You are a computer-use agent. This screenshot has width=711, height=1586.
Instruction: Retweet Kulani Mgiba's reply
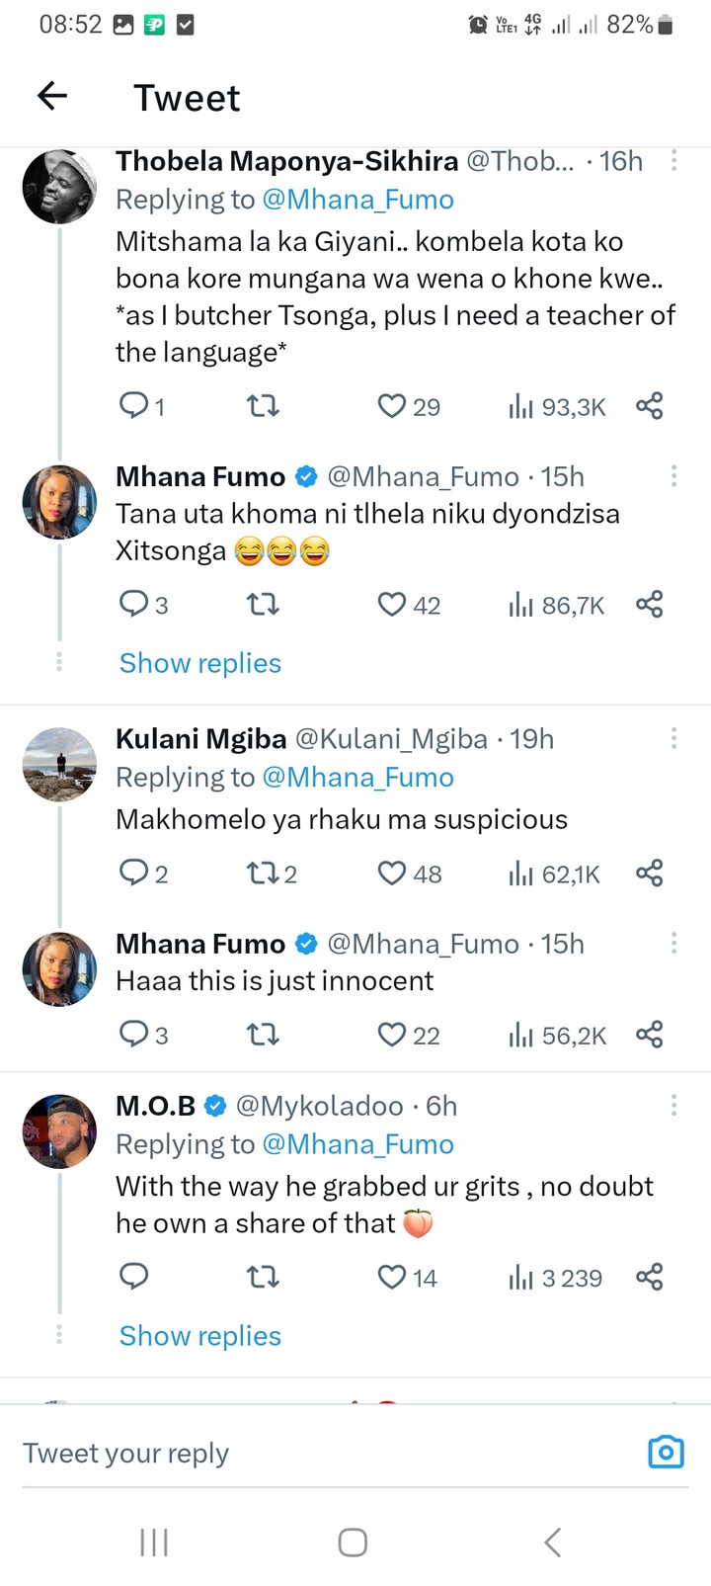(x=263, y=874)
